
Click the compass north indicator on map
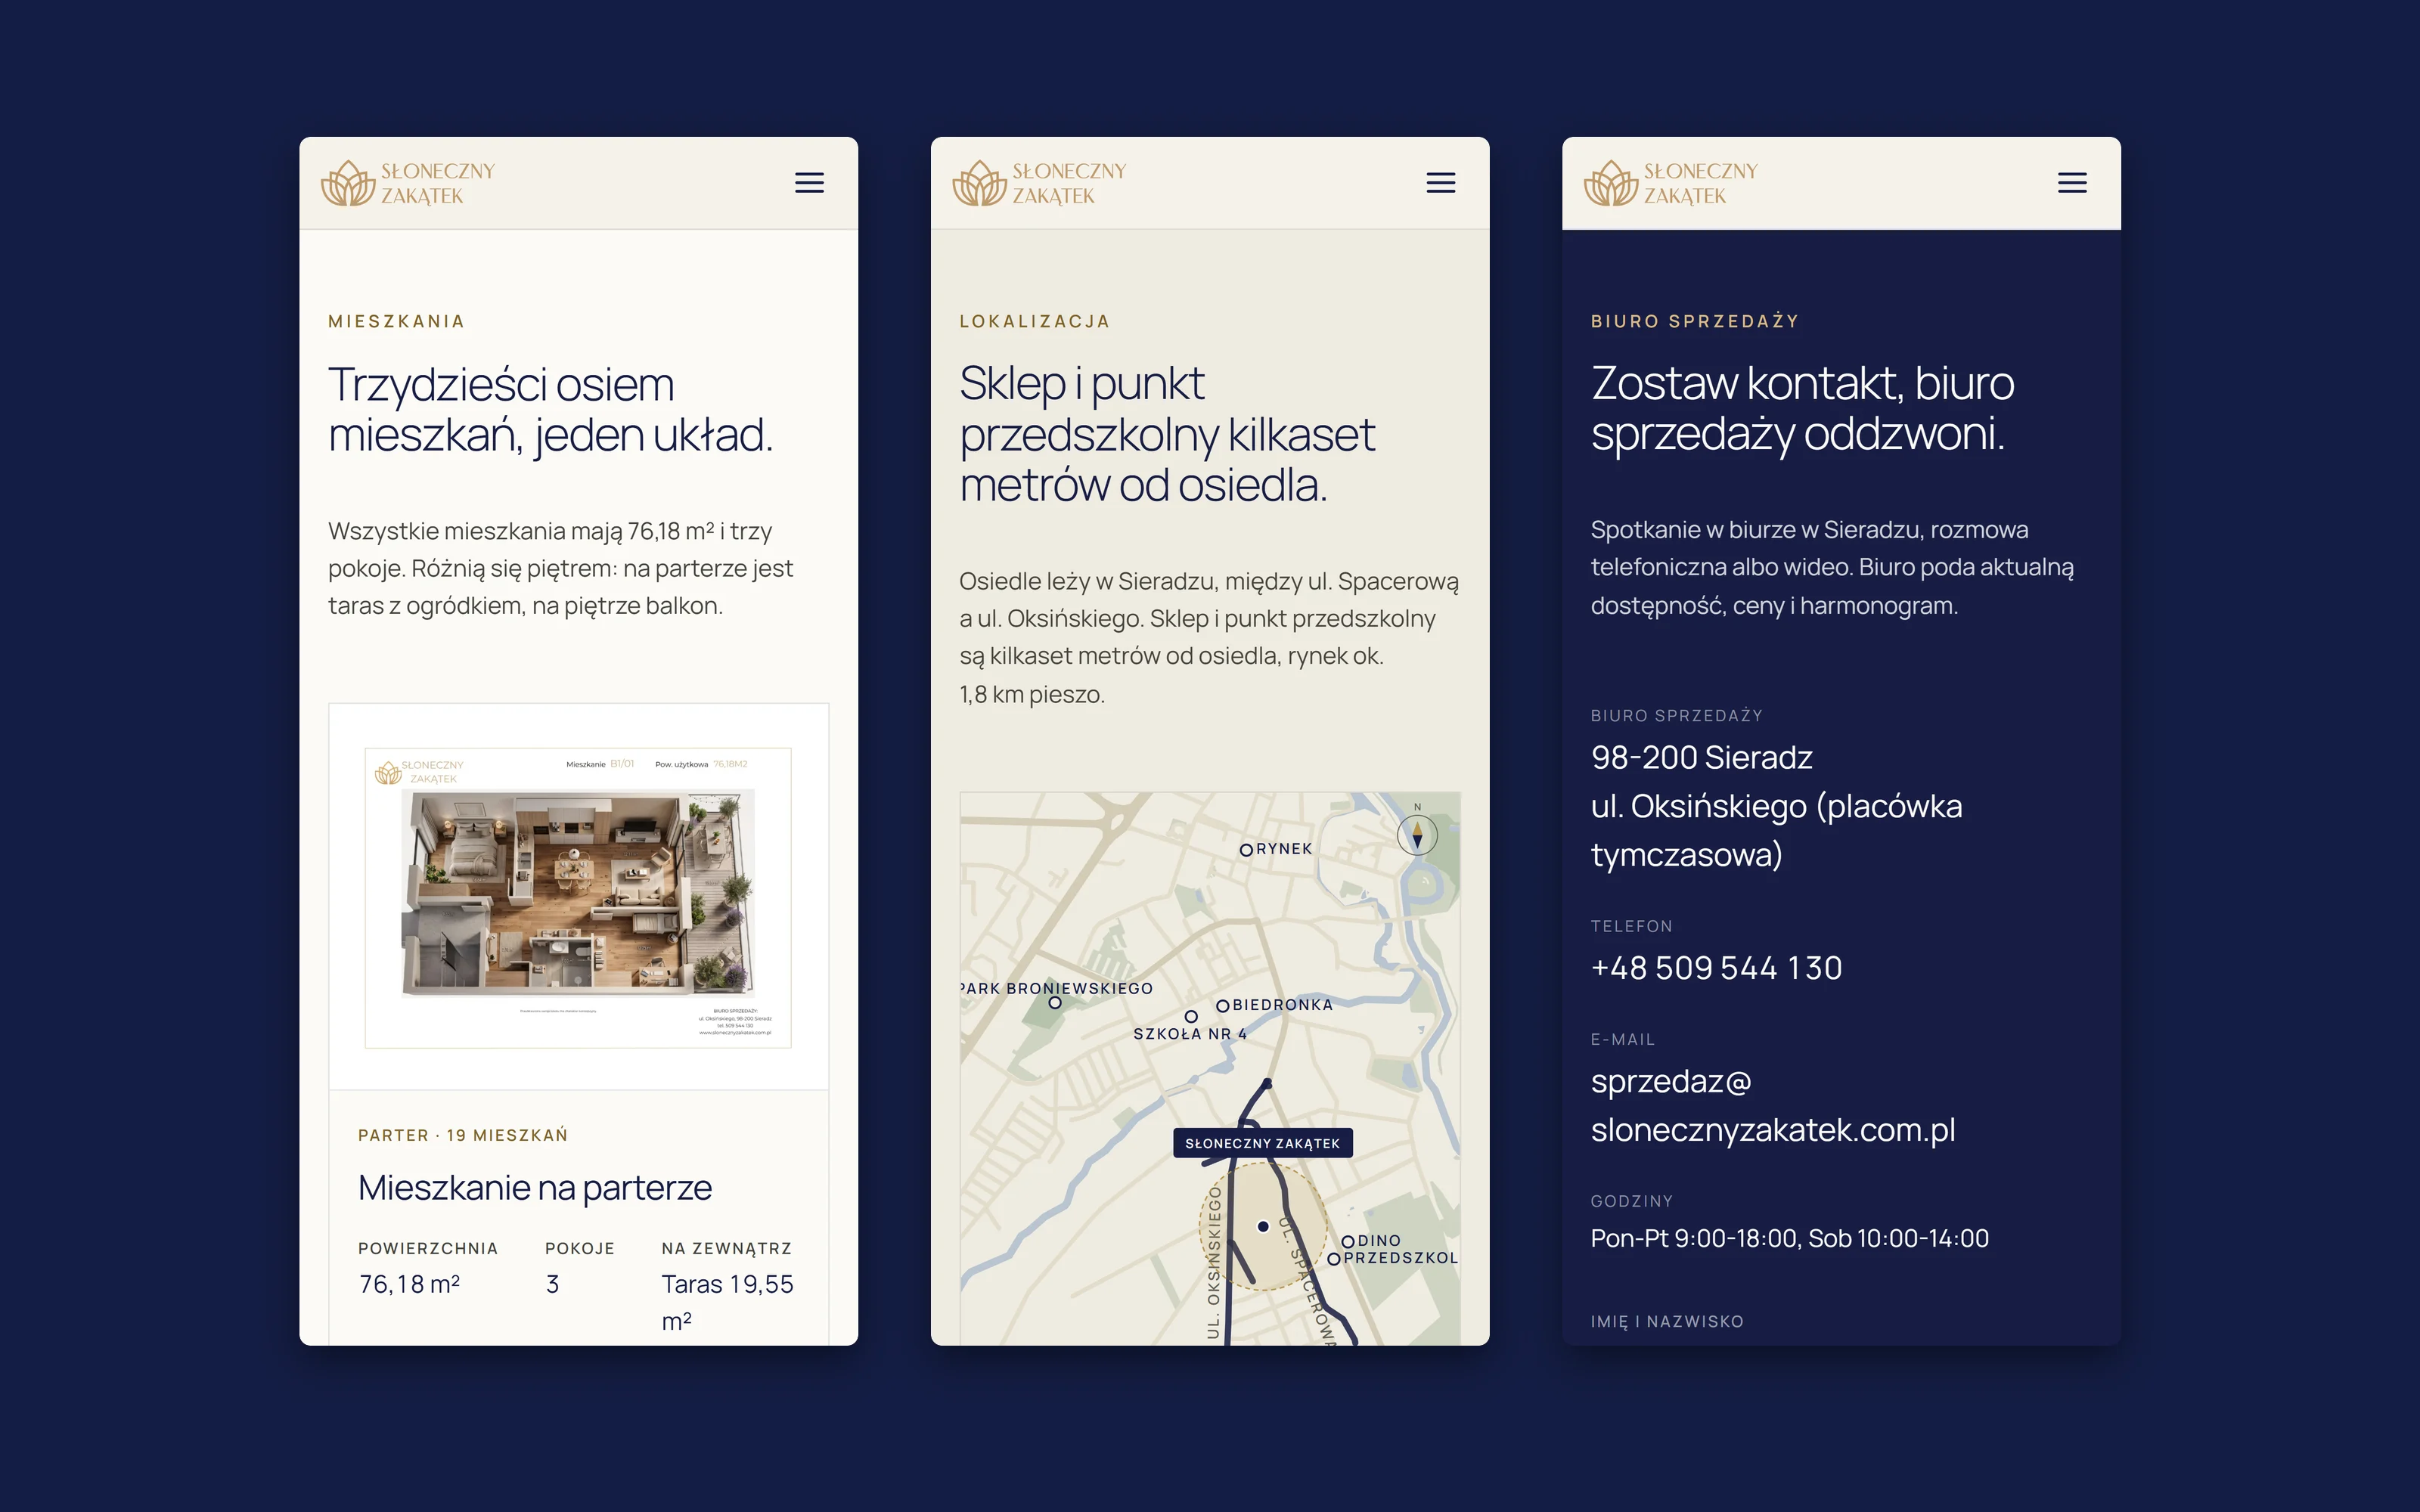point(1417,834)
